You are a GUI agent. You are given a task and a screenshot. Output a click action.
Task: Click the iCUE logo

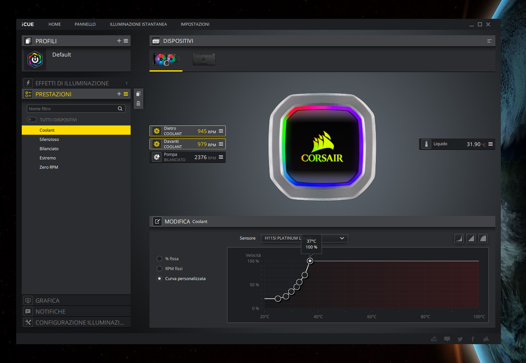[x=28, y=24]
